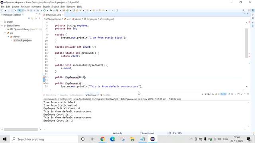
Task: Toggle Show Console on Standard Error Changes
Action: pyautogui.click(x=225, y=94)
